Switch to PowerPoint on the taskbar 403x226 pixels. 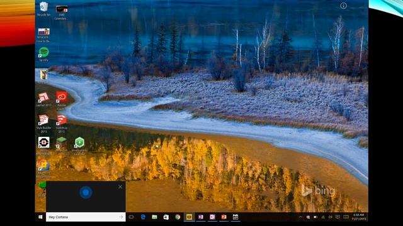pos(224,217)
